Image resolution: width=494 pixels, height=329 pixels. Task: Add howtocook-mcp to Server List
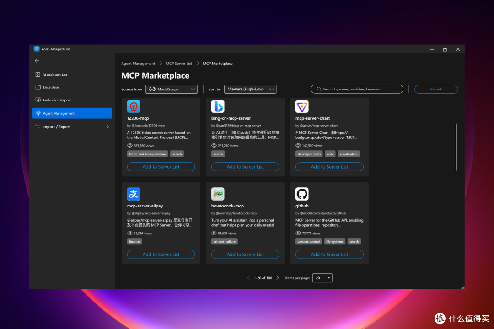245,254
